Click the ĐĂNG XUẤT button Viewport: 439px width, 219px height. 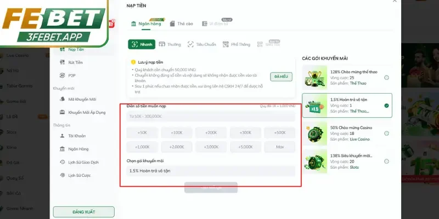[84, 212]
